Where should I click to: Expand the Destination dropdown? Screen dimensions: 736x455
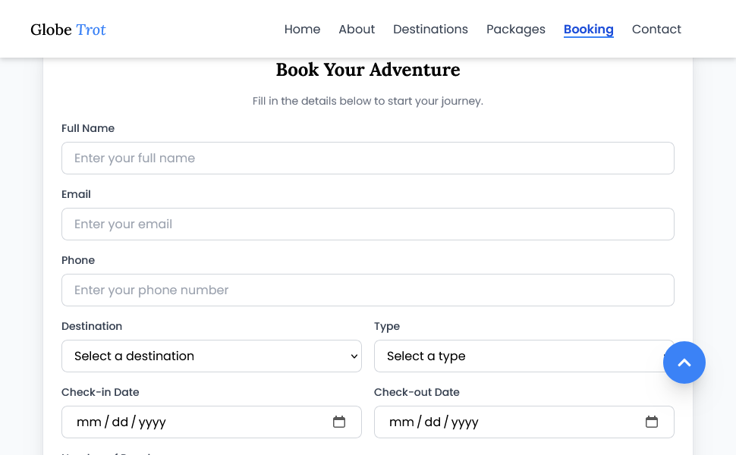point(211,356)
